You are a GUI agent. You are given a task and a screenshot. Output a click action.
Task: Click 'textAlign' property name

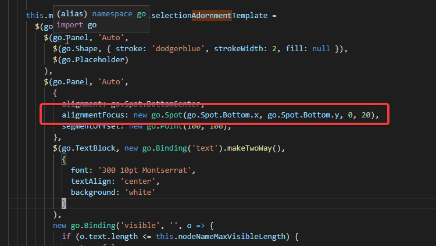click(x=91, y=181)
